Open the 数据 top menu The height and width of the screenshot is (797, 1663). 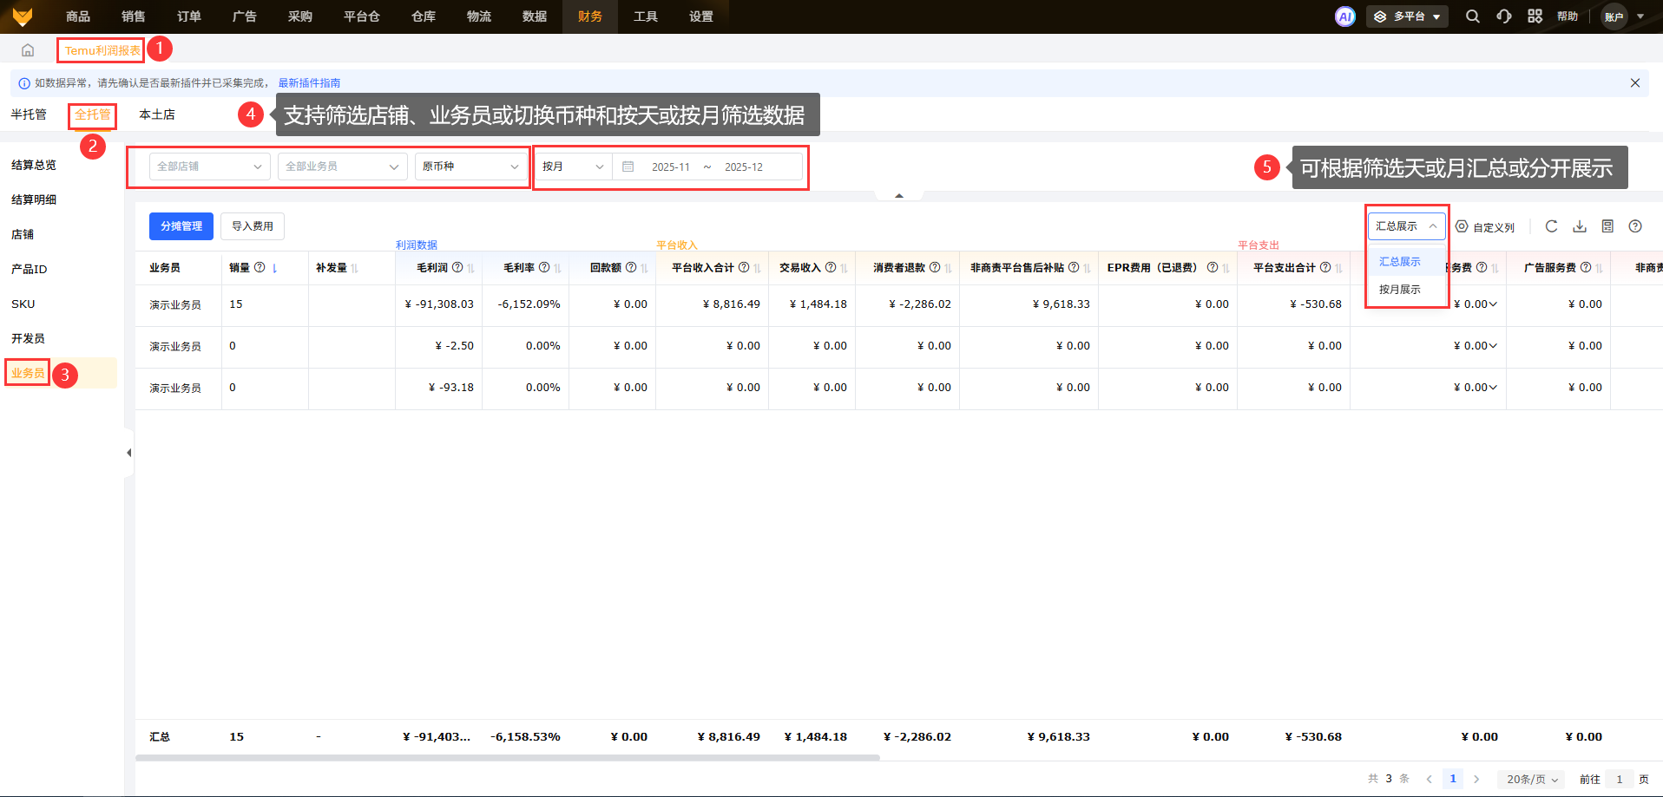coord(534,16)
